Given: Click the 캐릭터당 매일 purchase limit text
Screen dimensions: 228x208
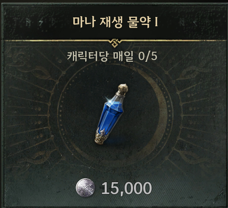Looking at the screenshot, I should click(100, 56).
